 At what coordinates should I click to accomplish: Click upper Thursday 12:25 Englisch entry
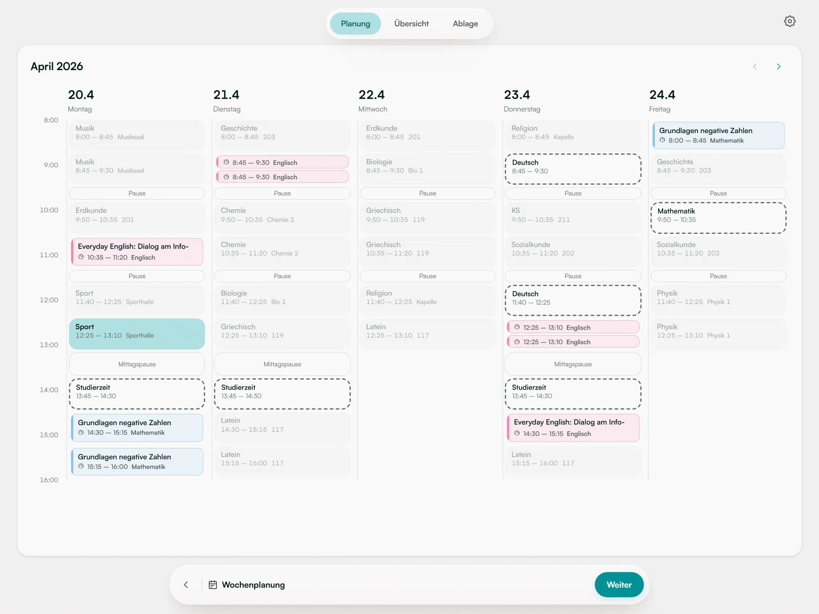point(573,327)
